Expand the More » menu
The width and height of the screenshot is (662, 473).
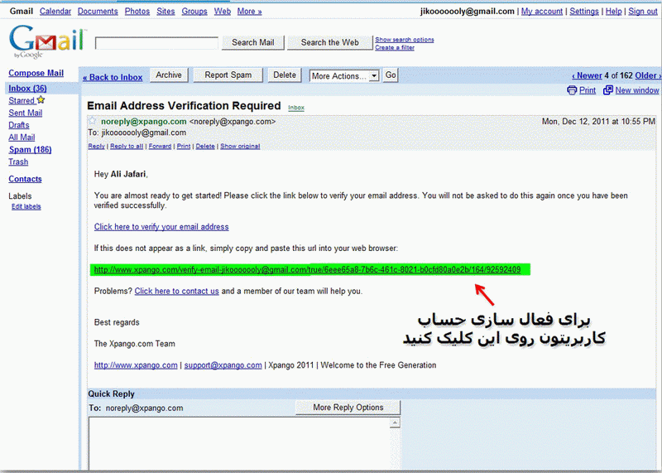250,12
